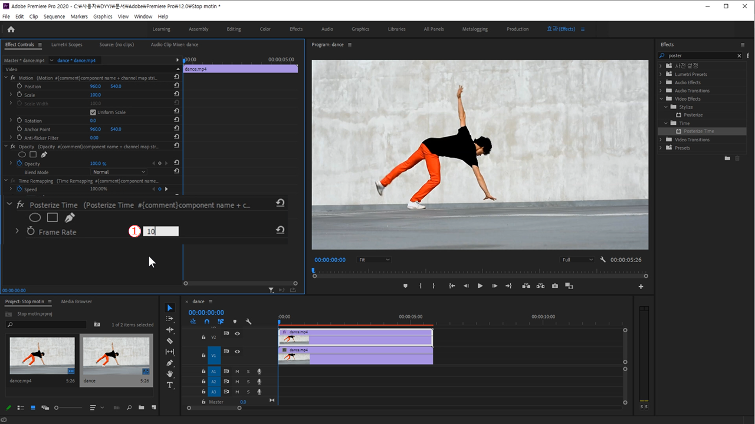Open the Fit zoom level dropdown

click(374, 260)
